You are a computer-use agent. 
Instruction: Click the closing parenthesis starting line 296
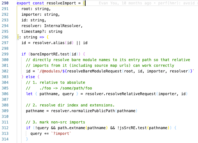point(18,37)
